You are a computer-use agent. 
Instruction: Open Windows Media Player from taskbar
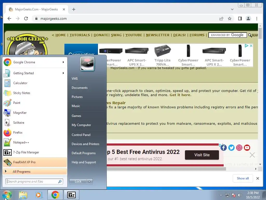39,195
